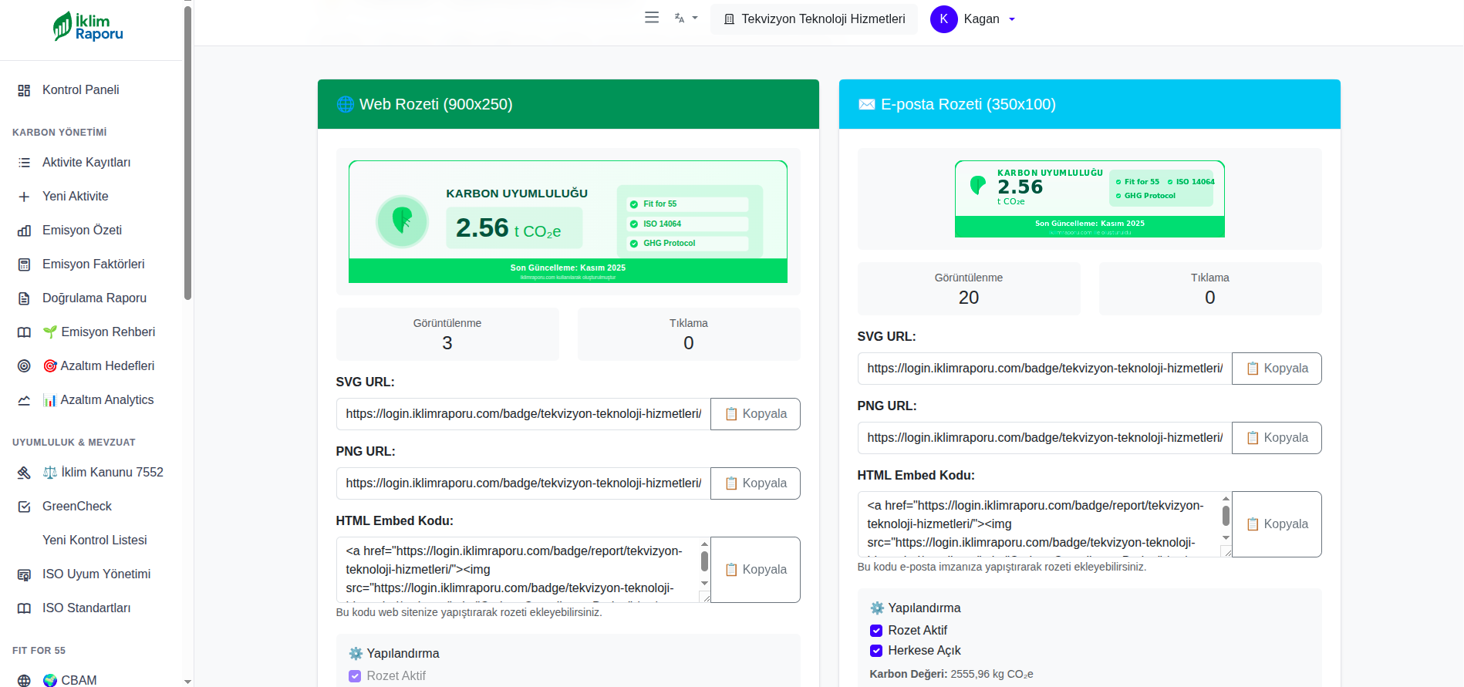The image size is (1464, 687).
Task: Click the Web embed textarea scrollbar
Action: tap(704, 561)
